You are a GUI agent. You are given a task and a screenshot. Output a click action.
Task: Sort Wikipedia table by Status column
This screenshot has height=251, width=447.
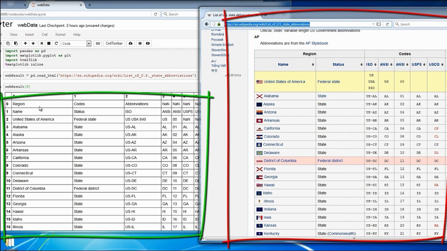click(361, 64)
